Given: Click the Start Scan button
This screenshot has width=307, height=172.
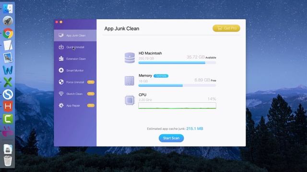Looking at the screenshot, I should coord(171,138).
